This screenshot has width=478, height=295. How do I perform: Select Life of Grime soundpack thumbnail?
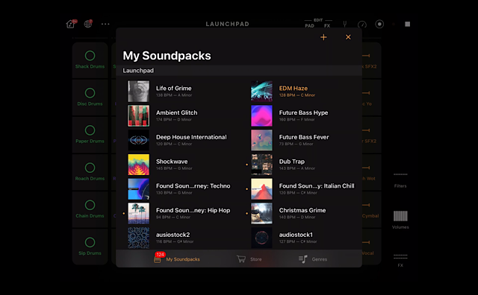click(x=138, y=91)
